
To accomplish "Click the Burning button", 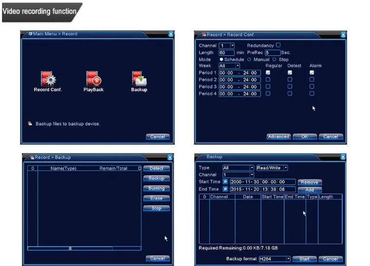I will pos(156,188).
